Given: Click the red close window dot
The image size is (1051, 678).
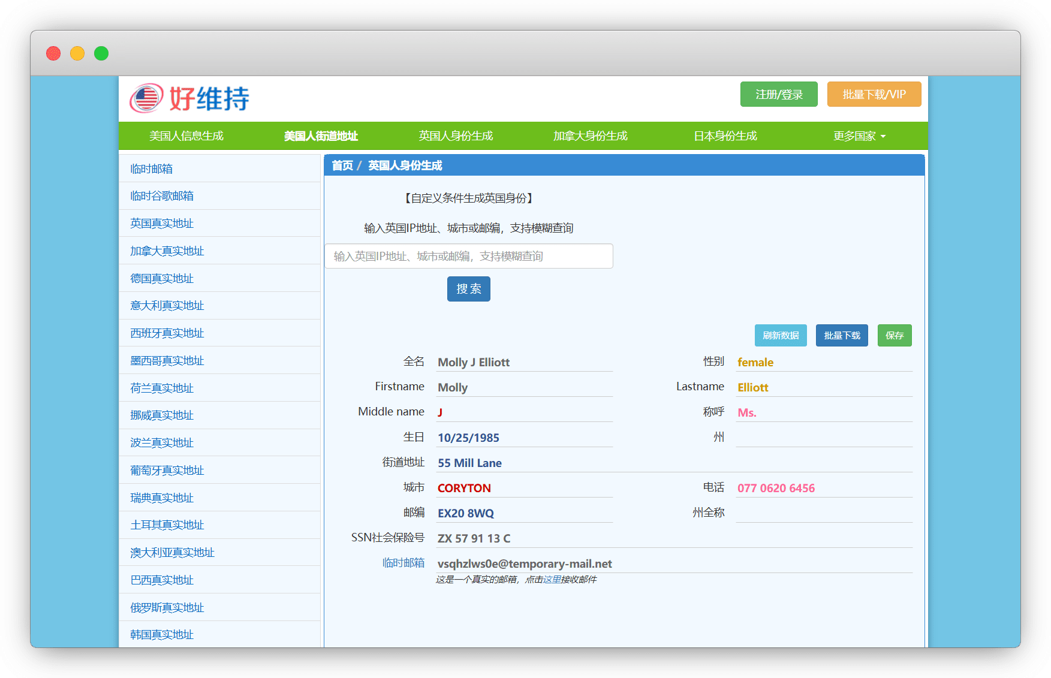Looking at the screenshot, I should (x=53, y=53).
